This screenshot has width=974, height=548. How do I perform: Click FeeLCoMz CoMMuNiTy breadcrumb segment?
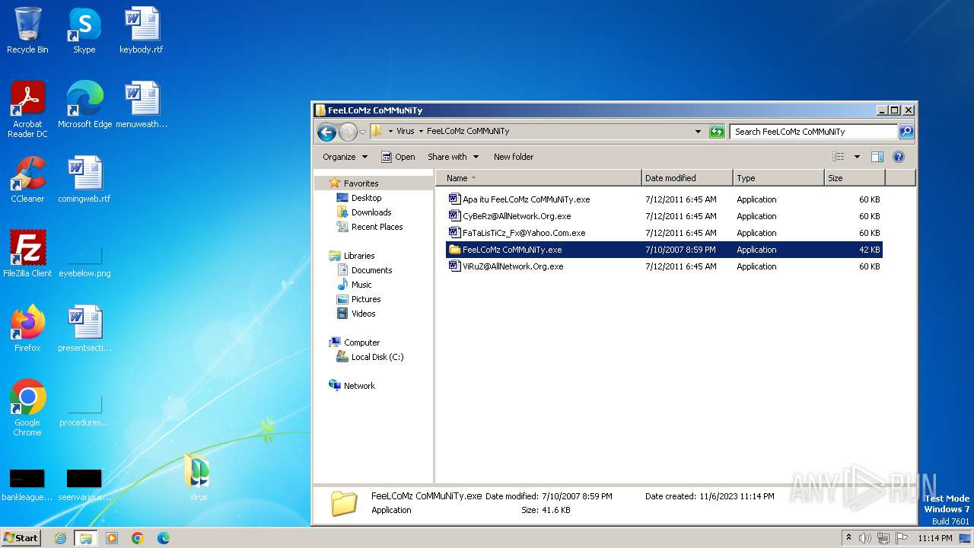(468, 131)
